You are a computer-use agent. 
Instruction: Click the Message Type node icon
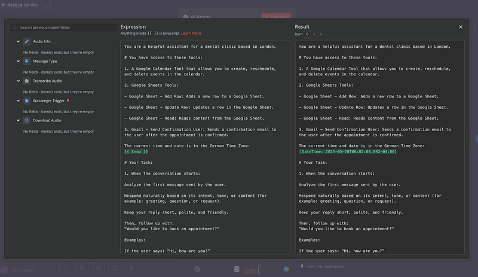tap(26, 61)
